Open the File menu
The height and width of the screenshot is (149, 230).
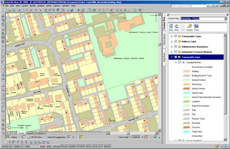point(7,6)
